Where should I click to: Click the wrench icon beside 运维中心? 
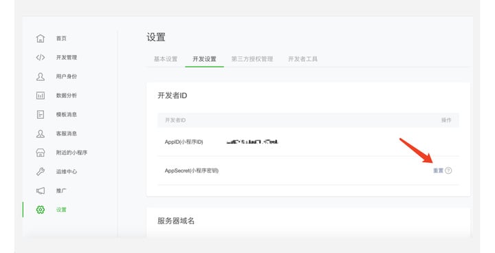(41, 171)
